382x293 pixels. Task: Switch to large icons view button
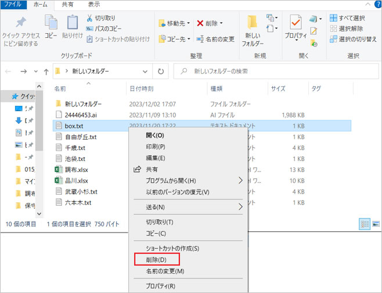[376, 223]
